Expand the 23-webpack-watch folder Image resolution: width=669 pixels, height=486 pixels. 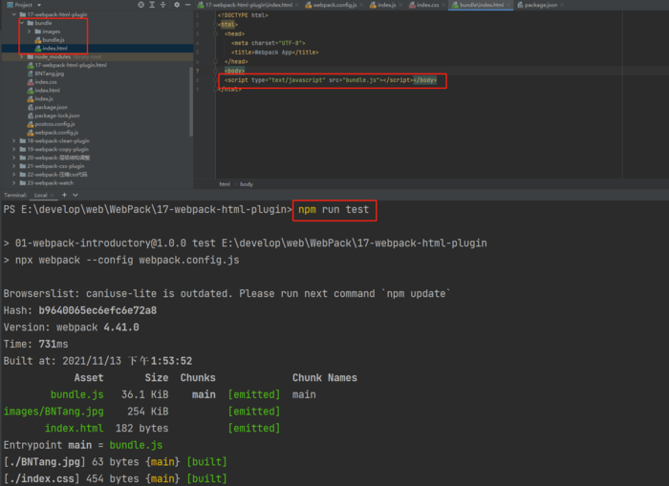(14, 183)
